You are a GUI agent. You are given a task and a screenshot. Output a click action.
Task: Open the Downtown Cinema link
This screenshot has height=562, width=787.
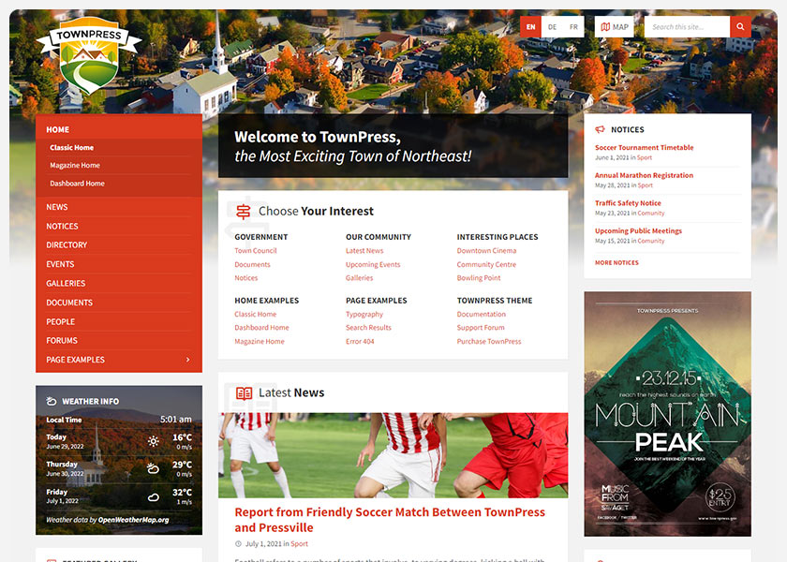[486, 250]
